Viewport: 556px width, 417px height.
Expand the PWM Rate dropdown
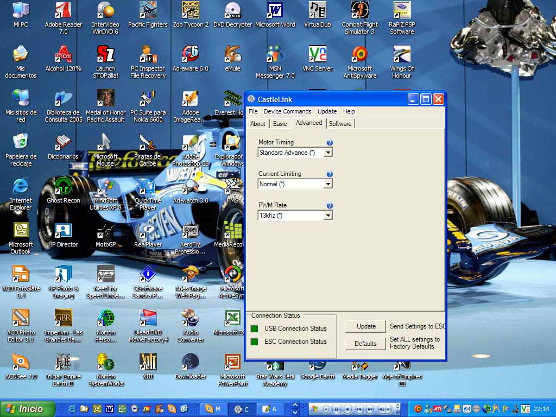pyautogui.click(x=327, y=216)
